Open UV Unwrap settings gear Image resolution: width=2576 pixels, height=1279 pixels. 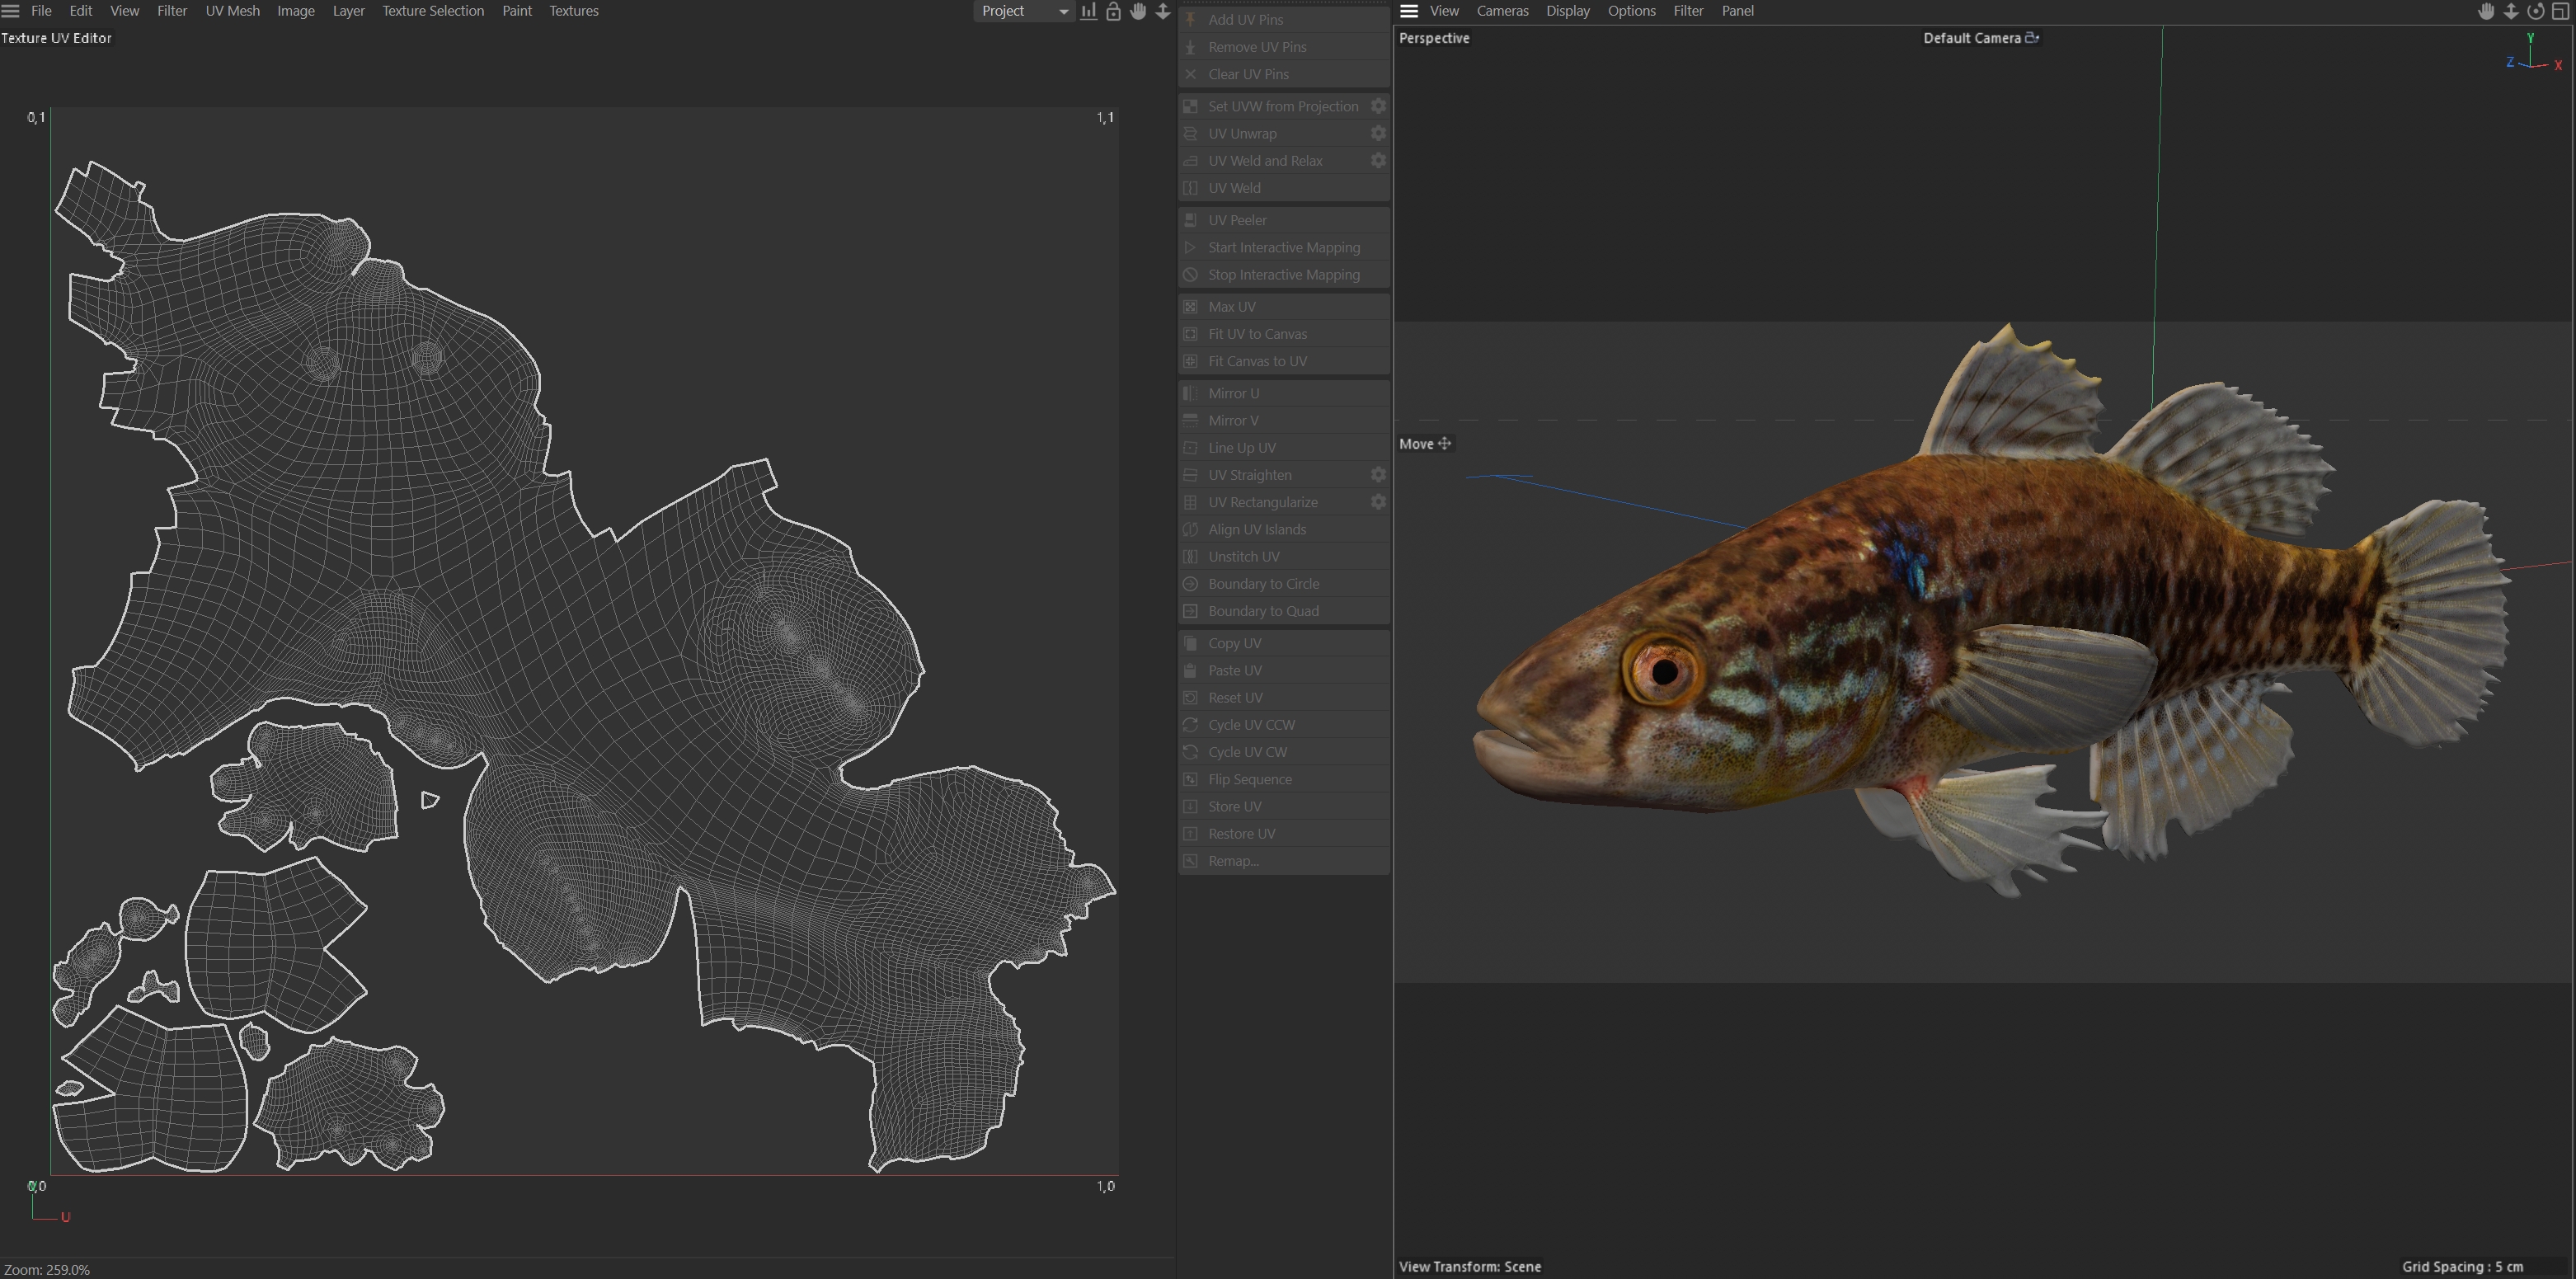click(x=1378, y=133)
